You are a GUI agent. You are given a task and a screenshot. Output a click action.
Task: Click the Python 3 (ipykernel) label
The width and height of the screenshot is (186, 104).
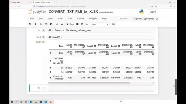point(144,18)
